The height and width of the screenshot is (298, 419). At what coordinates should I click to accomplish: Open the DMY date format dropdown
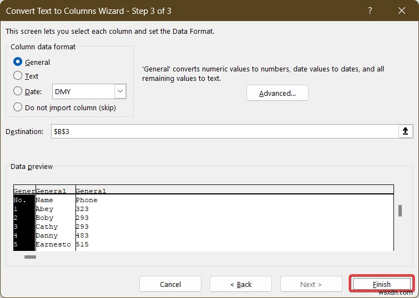[120, 91]
